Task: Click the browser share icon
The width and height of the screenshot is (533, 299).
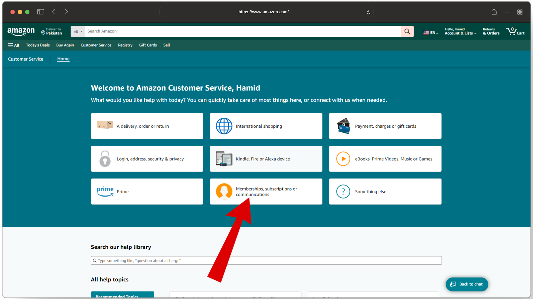Action: click(x=494, y=12)
